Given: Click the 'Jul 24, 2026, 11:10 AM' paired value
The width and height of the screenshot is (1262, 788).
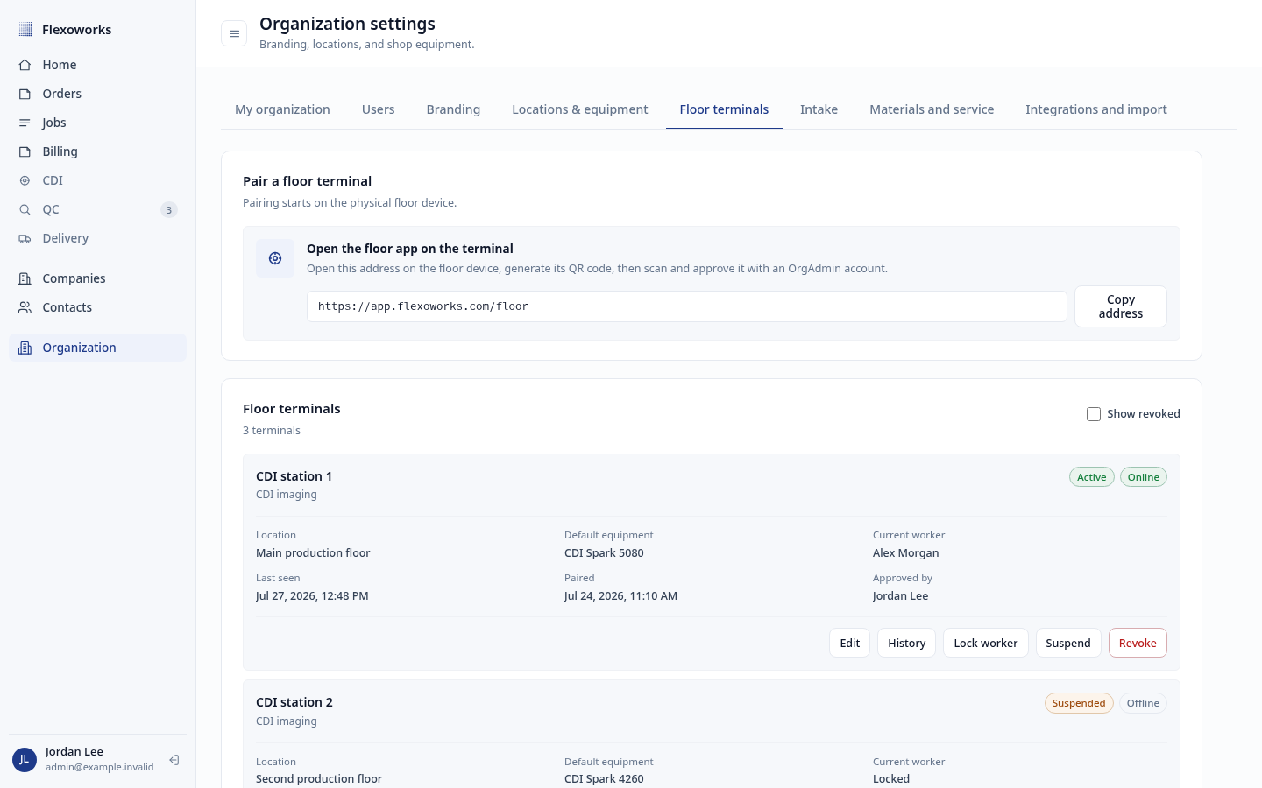Looking at the screenshot, I should point(620,596).
